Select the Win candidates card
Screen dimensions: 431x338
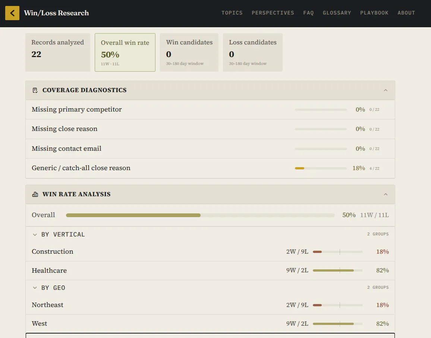(189, 53)
